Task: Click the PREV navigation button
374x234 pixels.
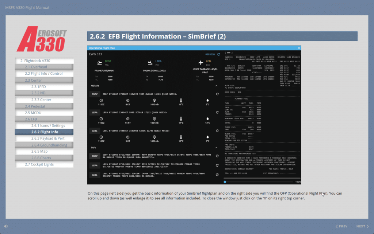Action: click(342, 226)
